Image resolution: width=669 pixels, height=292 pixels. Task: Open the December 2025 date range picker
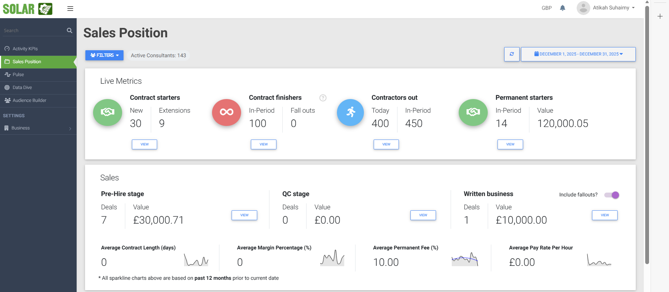578,54
